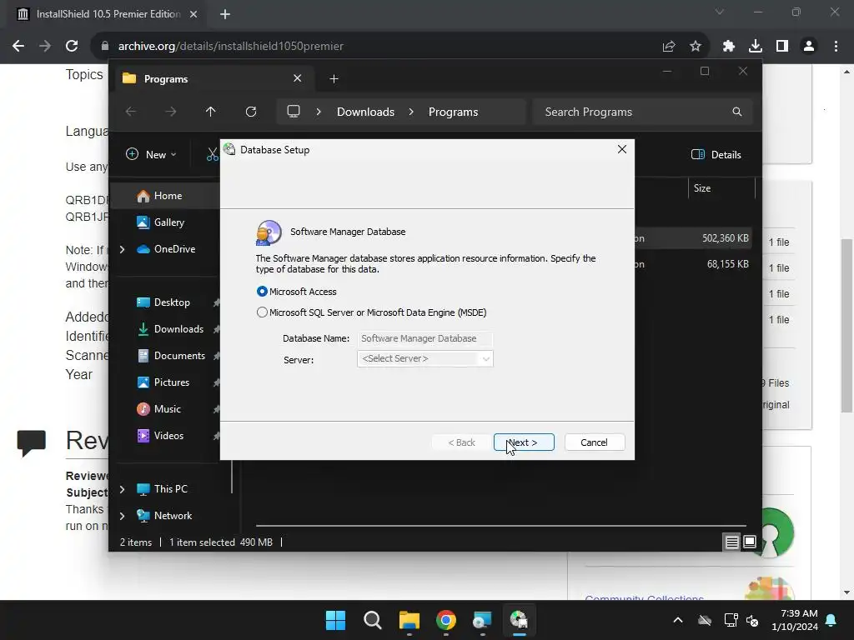Click the Explorer forward arrow
The height and width of the screenshot is (640, 854).
coord(171,112)
